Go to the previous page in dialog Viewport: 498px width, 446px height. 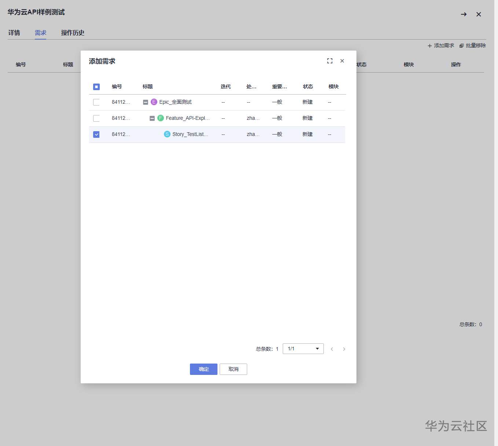point(332,349)
